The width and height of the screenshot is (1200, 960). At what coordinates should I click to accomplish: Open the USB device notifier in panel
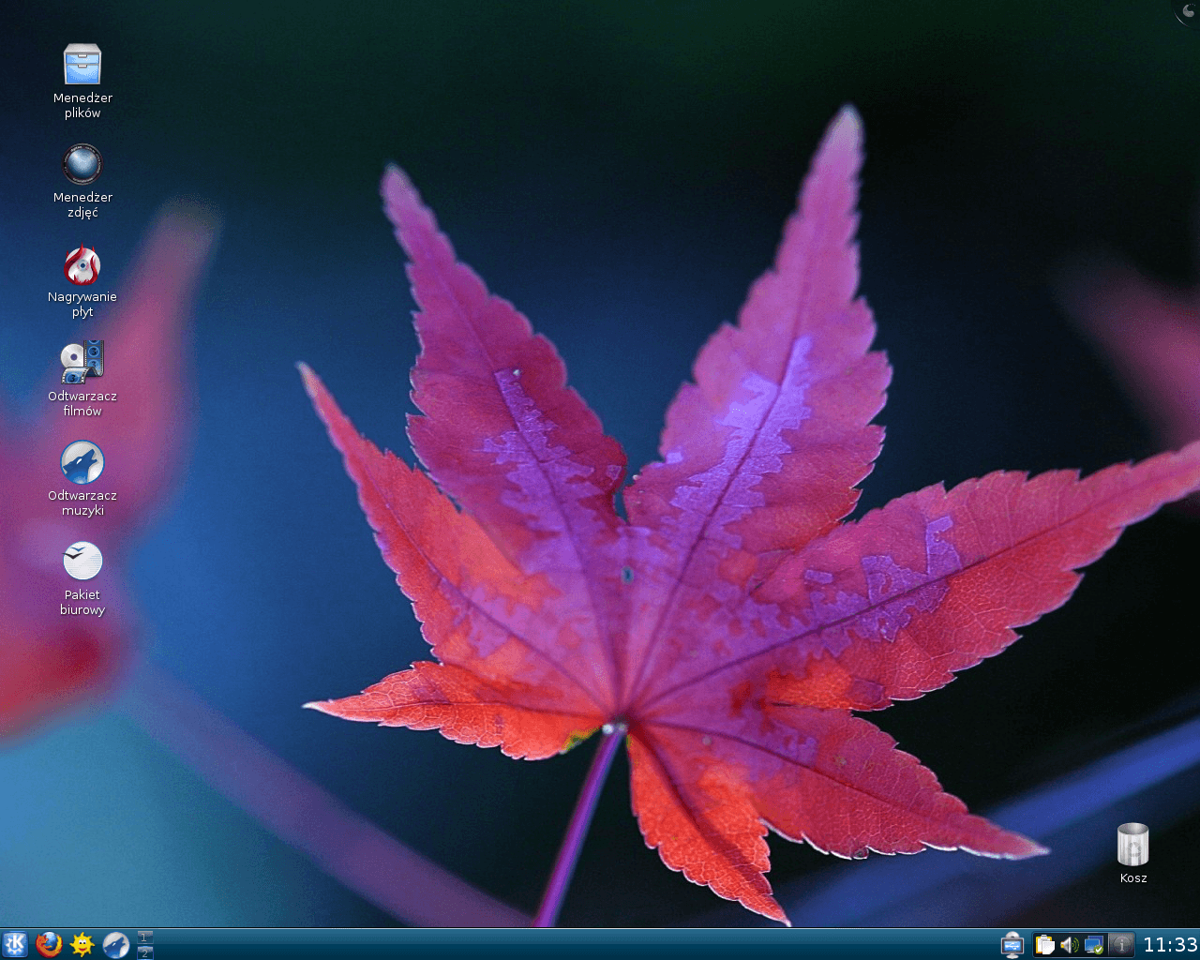coord(1012,944)
